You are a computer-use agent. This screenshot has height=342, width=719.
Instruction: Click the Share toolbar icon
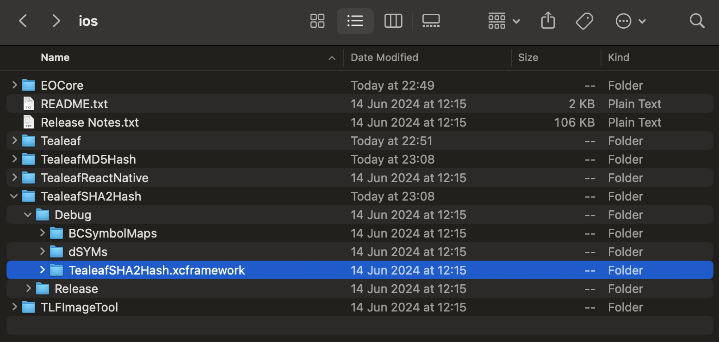(548, 21)
